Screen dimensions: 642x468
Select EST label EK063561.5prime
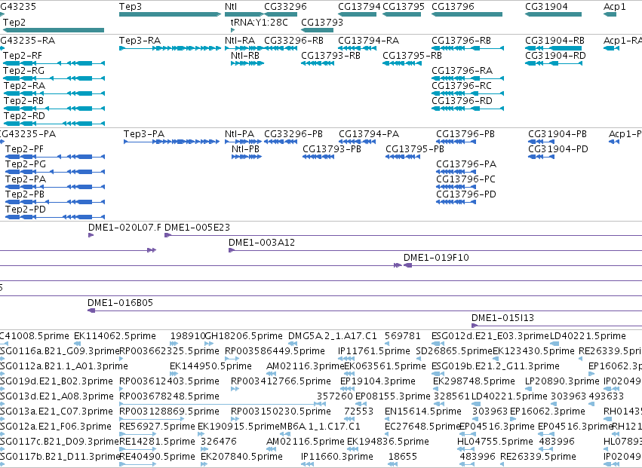coord(386,366)
